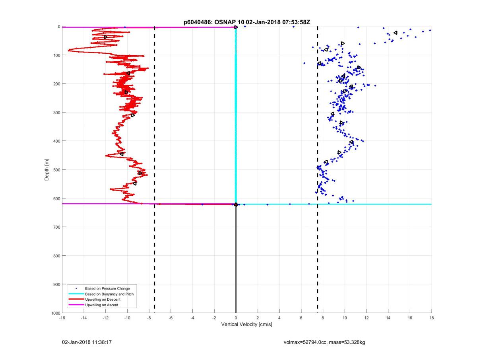Screen dimensions: 477x352
Task: Click the -10 tick on the velocity axis
Action: [x=127, y=318]
